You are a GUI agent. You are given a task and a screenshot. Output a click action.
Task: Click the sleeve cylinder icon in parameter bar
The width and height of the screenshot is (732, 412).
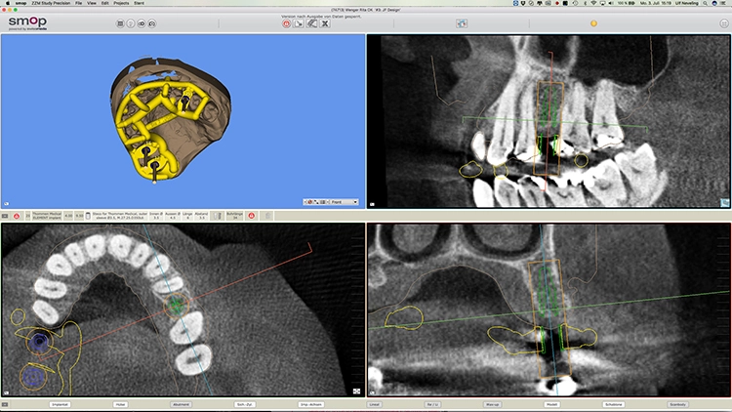(88, 216)
